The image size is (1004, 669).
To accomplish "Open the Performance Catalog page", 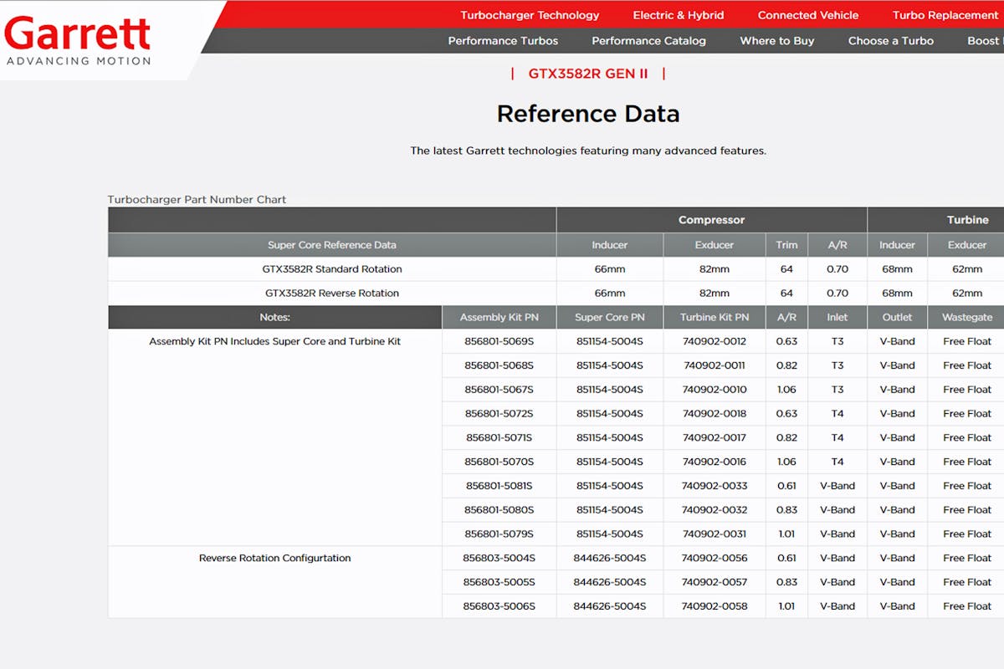I will (648, 40).
